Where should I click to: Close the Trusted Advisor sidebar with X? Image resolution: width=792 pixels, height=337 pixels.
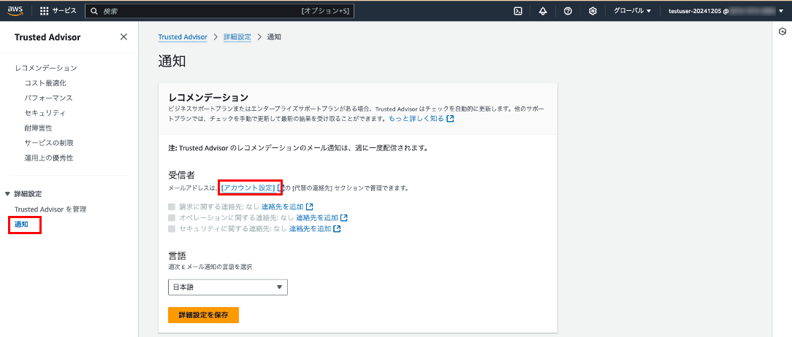[x=123, y=36]
